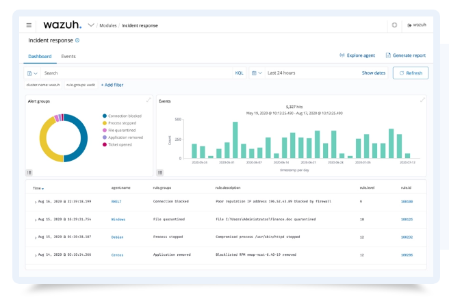Toggle the KQL query language switch
Viewport: 449px width, 301px height.
coord(239,73)
